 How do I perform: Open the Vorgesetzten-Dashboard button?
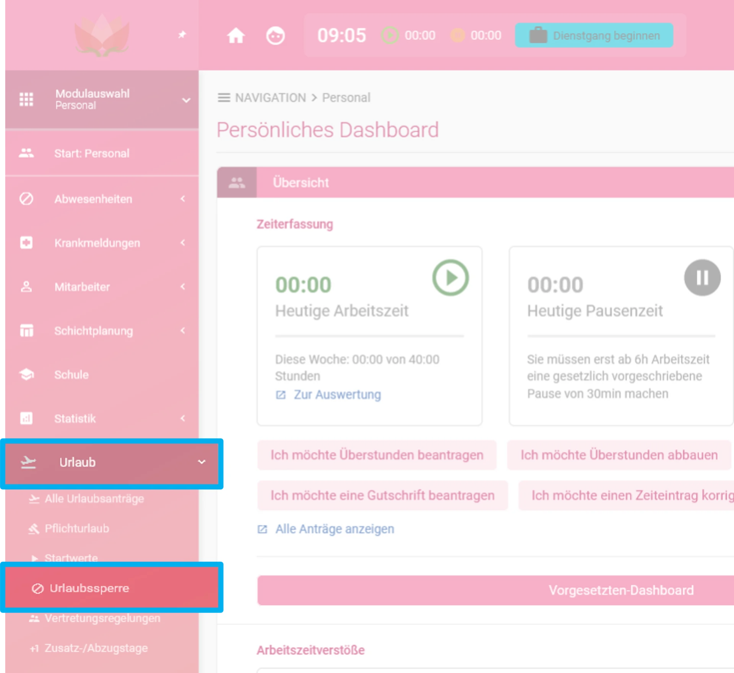[495, 590]
